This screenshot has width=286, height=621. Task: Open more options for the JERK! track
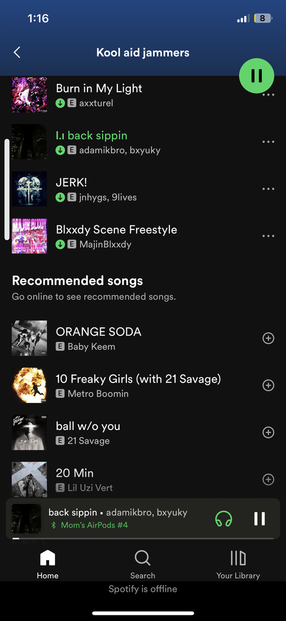click(268, 189)
